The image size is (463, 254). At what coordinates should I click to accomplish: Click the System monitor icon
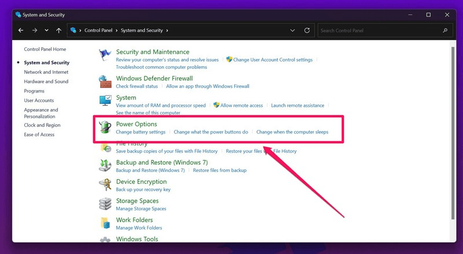click(105, 101)
